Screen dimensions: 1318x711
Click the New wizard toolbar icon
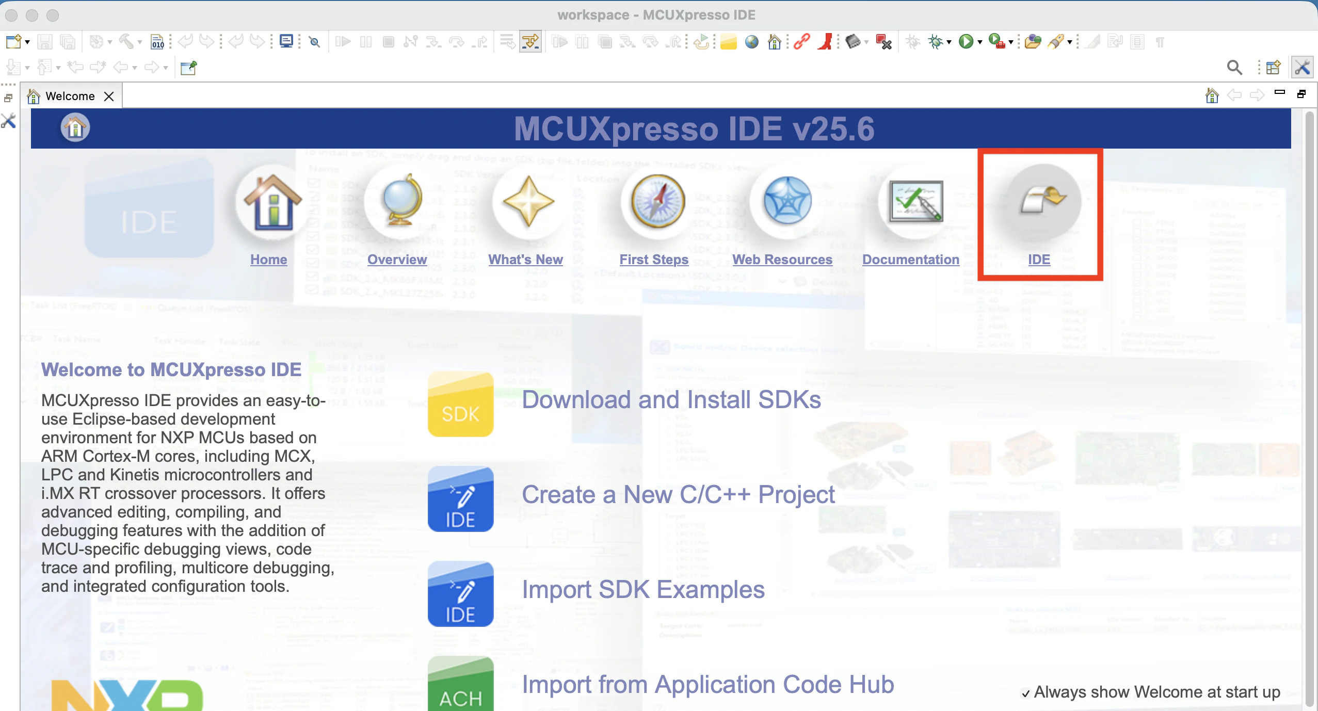coord(13,41)
